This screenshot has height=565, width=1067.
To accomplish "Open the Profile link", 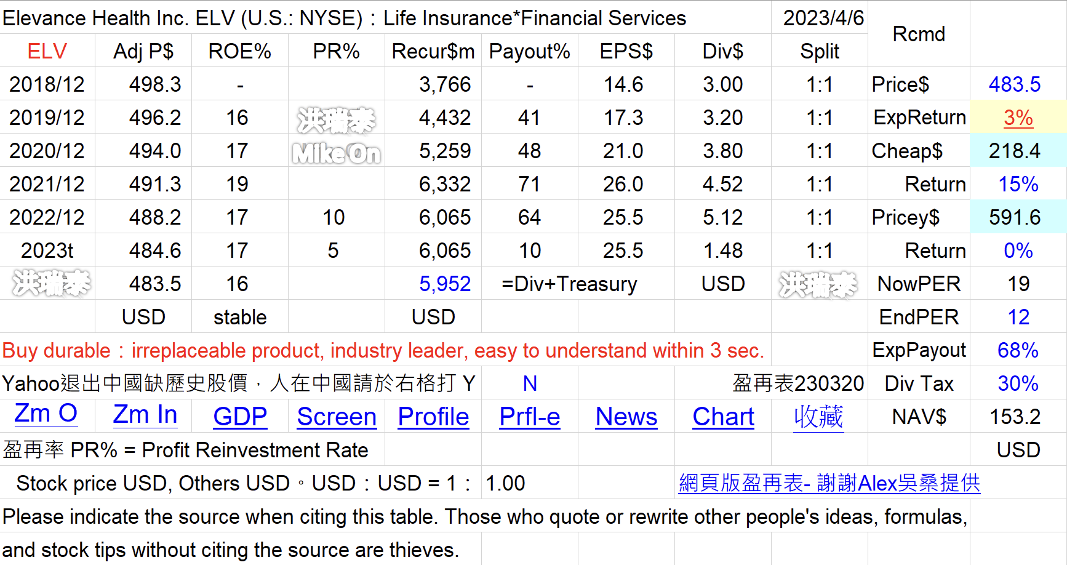I will pos(433,417).
